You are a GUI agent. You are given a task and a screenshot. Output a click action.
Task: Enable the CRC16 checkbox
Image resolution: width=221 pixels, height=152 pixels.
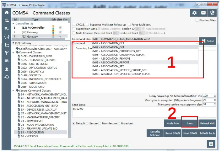(73, 24)
